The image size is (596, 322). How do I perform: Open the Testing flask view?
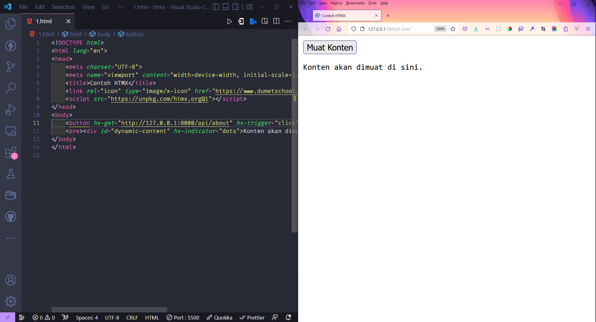(x=11, y=174)
